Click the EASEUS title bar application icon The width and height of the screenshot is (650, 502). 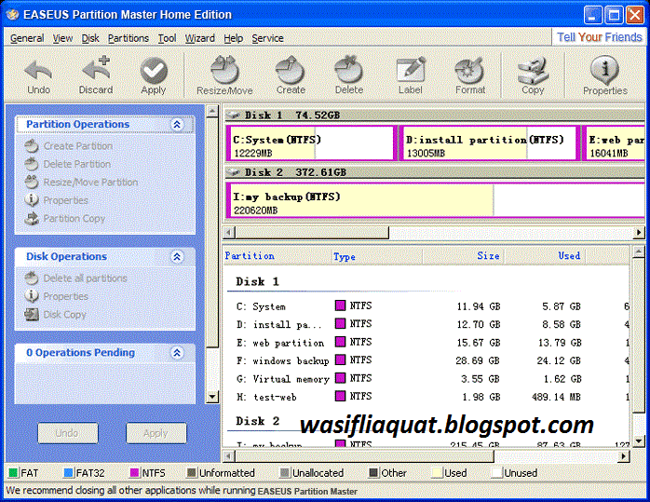[x=13, y=15]
